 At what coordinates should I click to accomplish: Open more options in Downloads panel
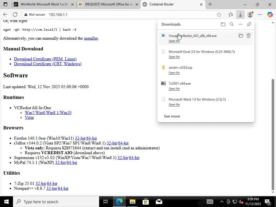[240, 24]
